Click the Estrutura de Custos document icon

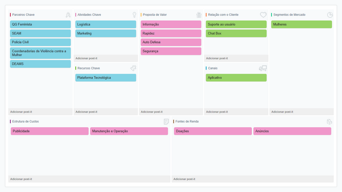166,122
